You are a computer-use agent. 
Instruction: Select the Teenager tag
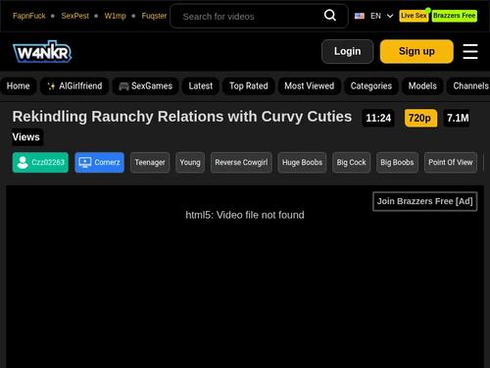tap(150, 162)
